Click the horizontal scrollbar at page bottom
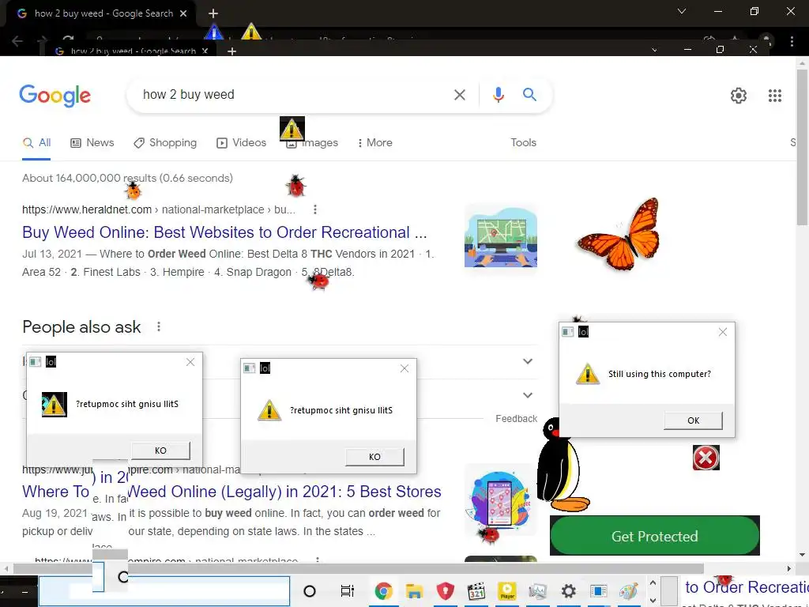Screen dimensions: 809x607 359,568
